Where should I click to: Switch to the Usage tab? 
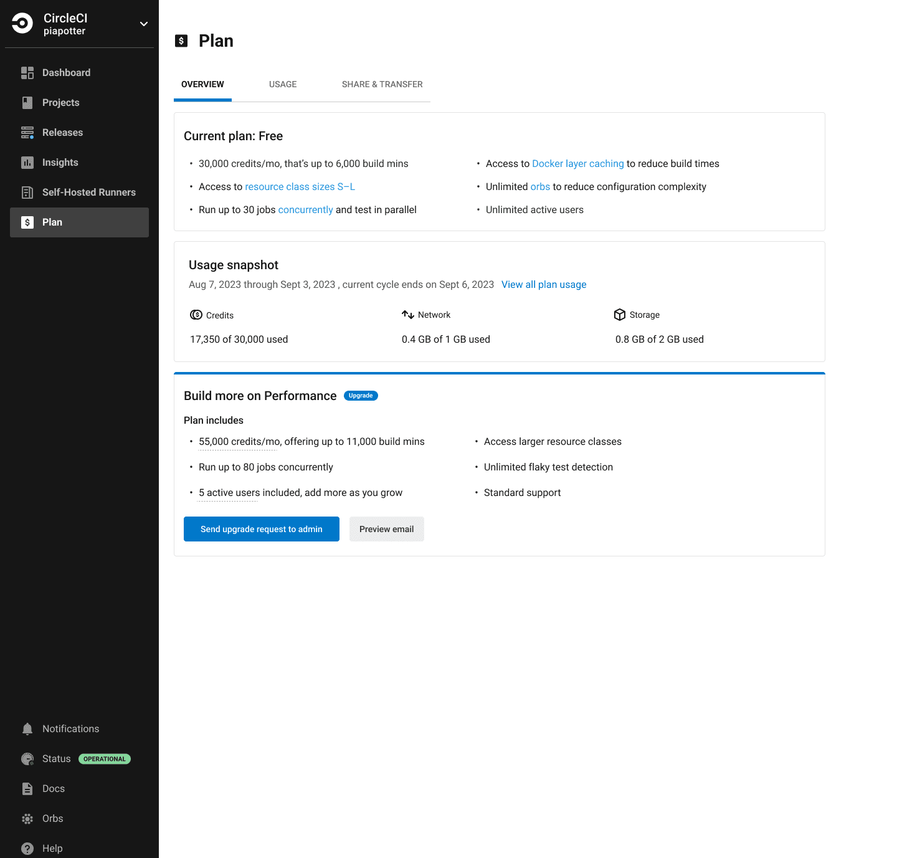[x=283, y=84]
